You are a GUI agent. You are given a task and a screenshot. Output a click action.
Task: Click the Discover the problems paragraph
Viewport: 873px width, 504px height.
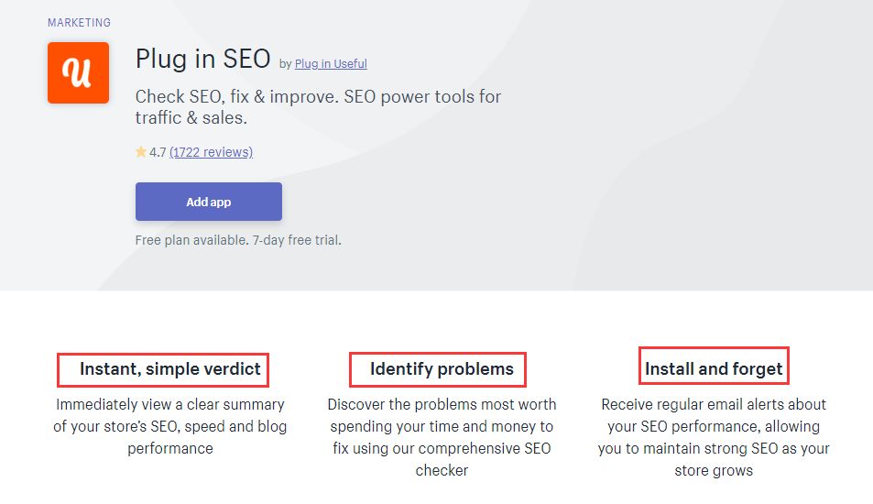[x=442, y=437]
